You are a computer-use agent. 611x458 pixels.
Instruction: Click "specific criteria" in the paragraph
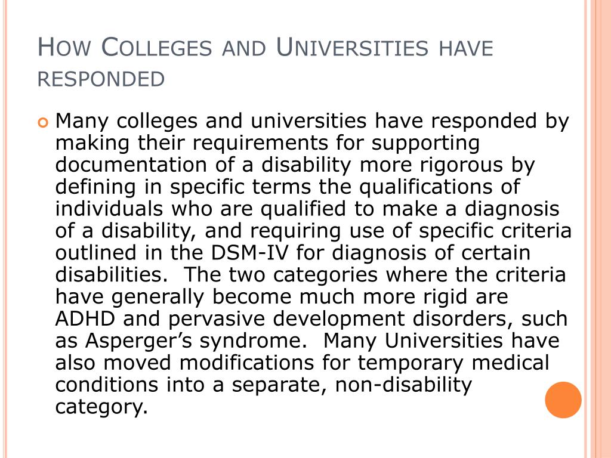(495, 231)
